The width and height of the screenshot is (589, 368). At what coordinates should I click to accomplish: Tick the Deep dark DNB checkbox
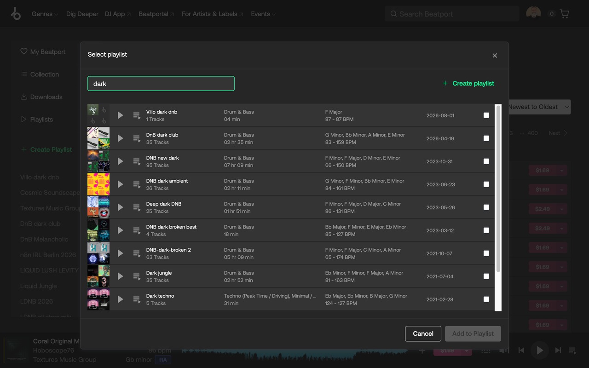486,207
